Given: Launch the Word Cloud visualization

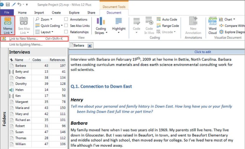Looking at the screenshot, I should tap(213, 21).
